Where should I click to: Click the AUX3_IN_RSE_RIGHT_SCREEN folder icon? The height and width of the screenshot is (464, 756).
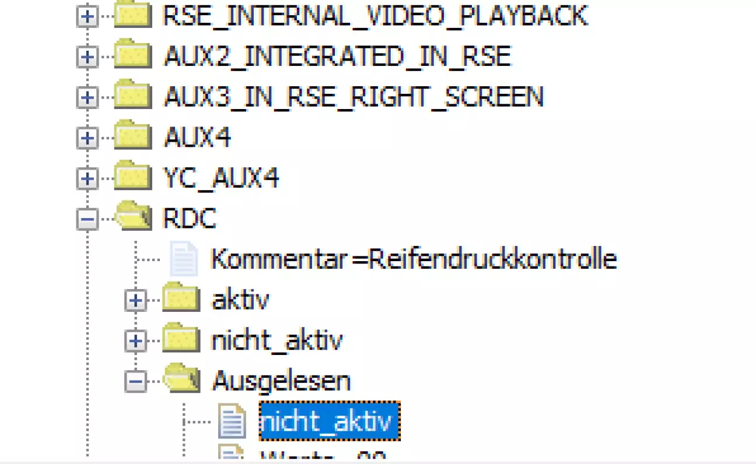pyautogui.click(x=133, y=95)
